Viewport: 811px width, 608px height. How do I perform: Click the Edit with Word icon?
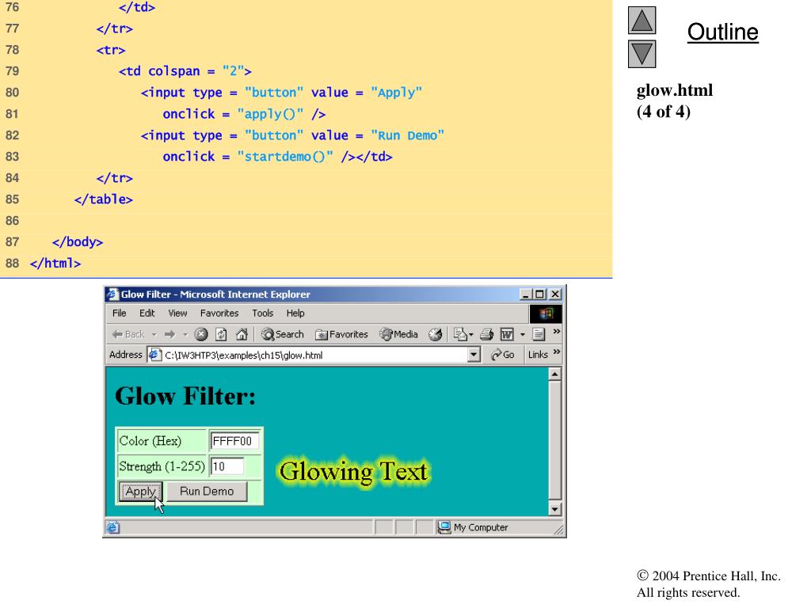point(507,335)
